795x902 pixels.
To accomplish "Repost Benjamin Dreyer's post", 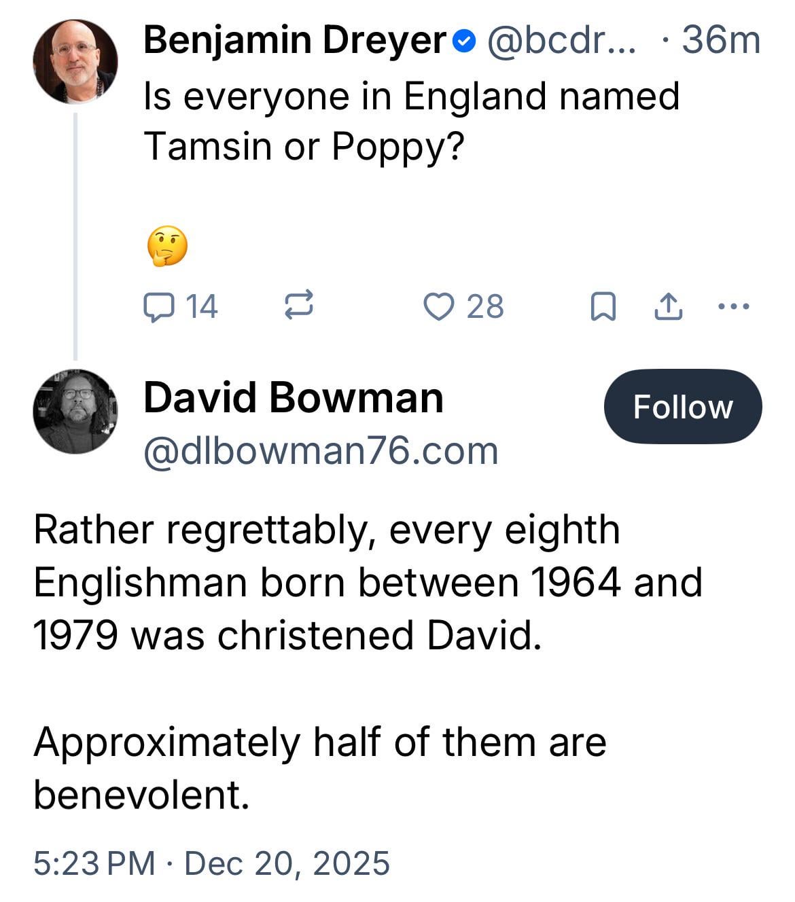I will [298, 306].
